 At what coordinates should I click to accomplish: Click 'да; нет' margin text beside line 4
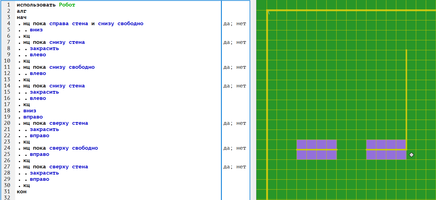click(x=234, y=24)
